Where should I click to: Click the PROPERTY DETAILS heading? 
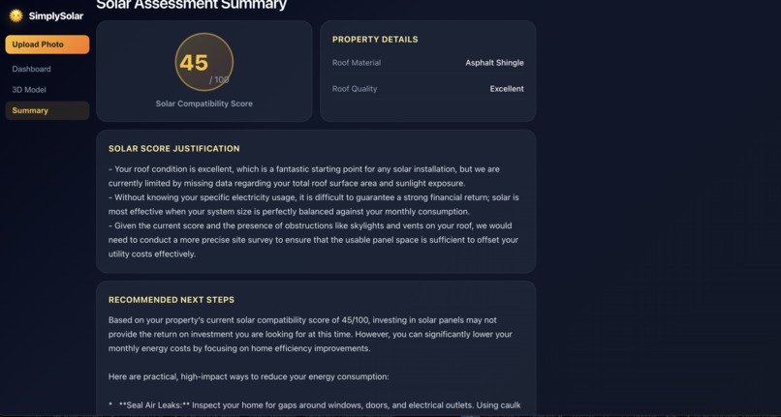click(375, 40)
